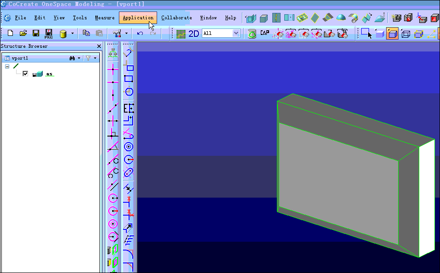The image size is (440, 273).
Task: Select the rectangle selection arrow tool
Action: coord(366,33)
